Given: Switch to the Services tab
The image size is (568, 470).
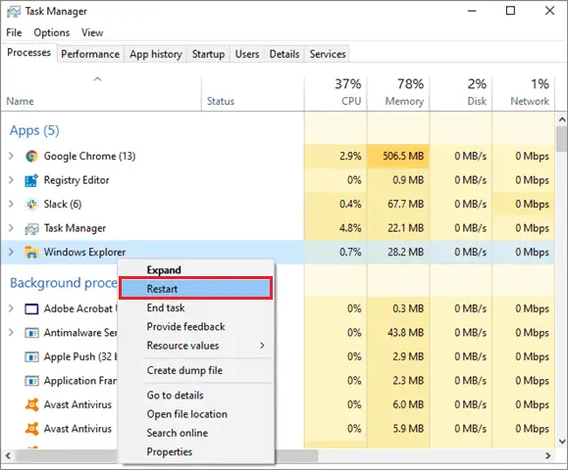Looking at the screenshot, I should [x=328, y=54].
